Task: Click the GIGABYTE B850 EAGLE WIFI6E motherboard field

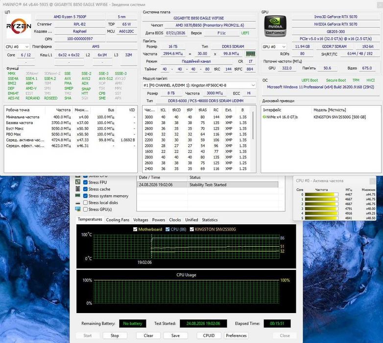Action: coord(198,18)
